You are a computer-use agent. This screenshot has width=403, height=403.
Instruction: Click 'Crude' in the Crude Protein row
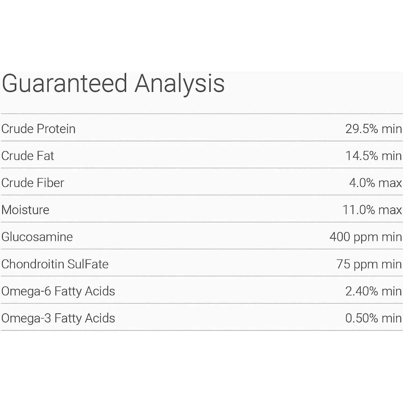pyautogui.click(x=18, y=129)
